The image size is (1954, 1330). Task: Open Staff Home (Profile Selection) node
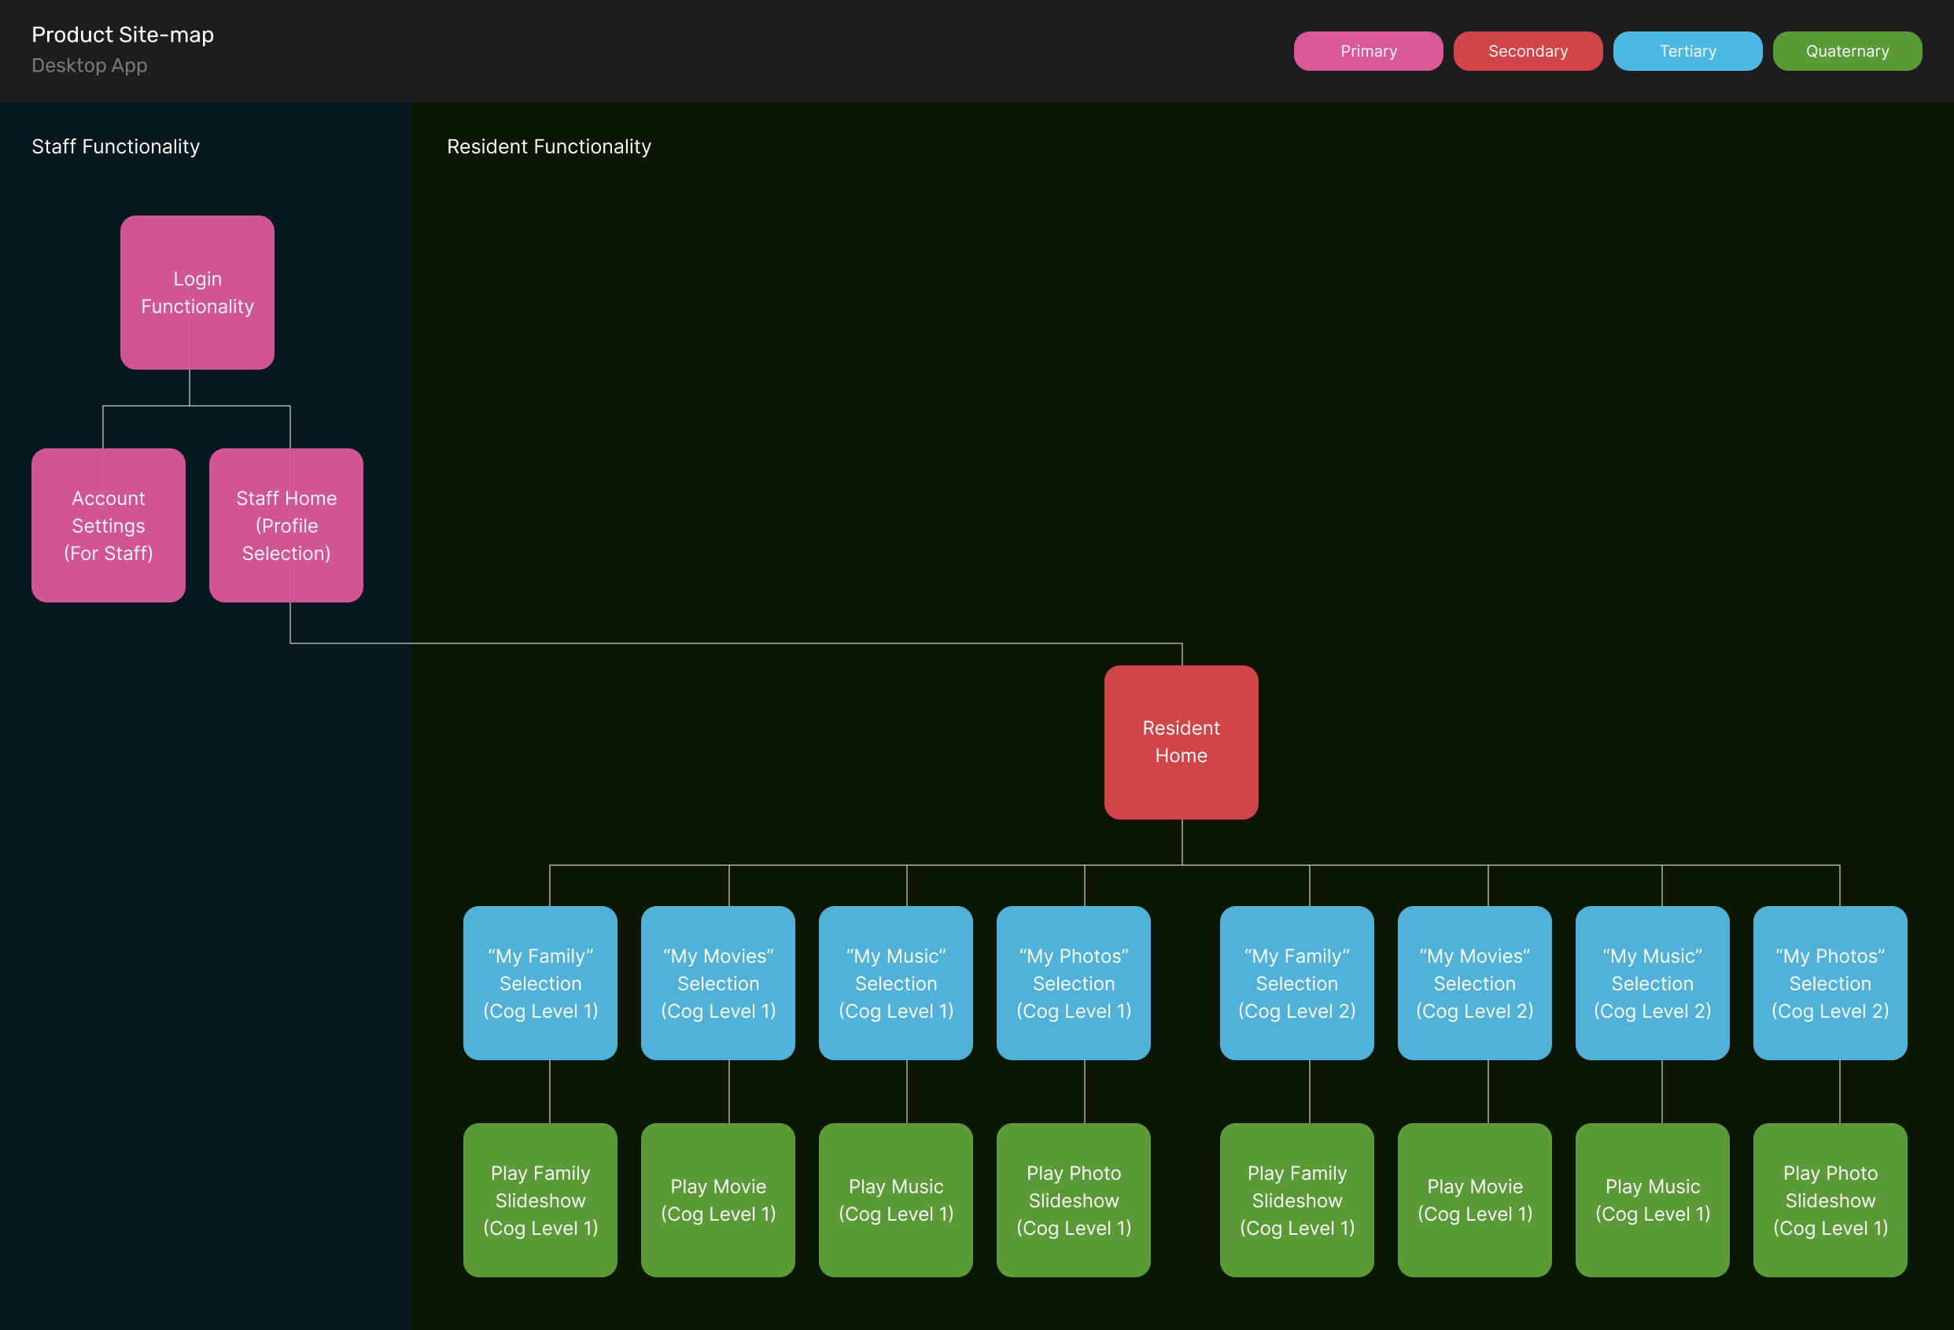[x=286, y=525]
